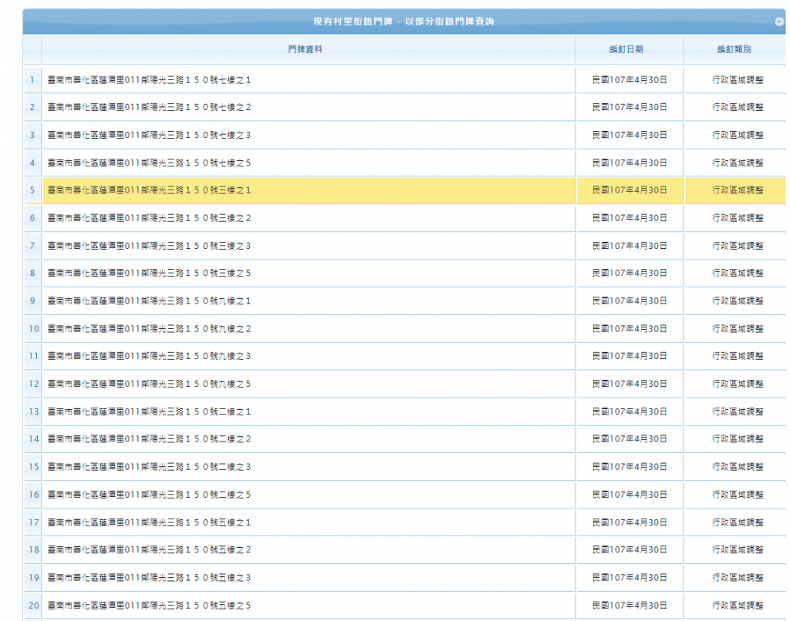Click the panel title 現有村里街路門牌 - 以部分街路門牌查詢

point(403,22)
